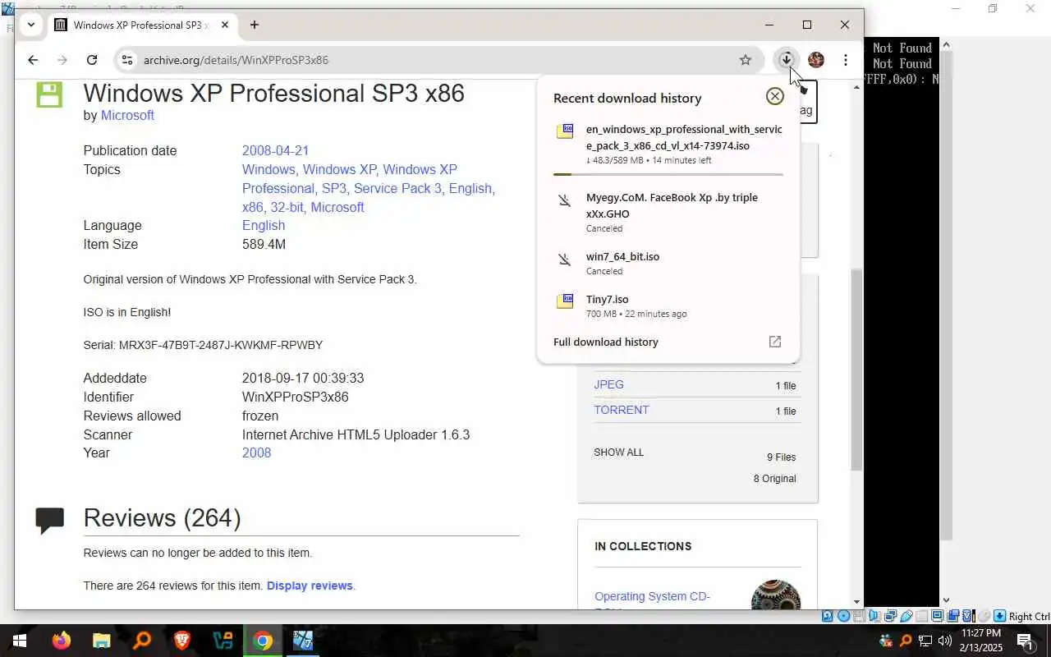Screen dimensions: 1051x657
Task: Click the Display reviews link
Action: tap(310, 586)
